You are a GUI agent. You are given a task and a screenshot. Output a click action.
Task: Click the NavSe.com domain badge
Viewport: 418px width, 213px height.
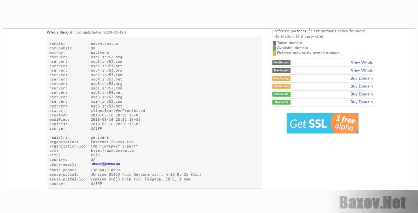point(281,62)
